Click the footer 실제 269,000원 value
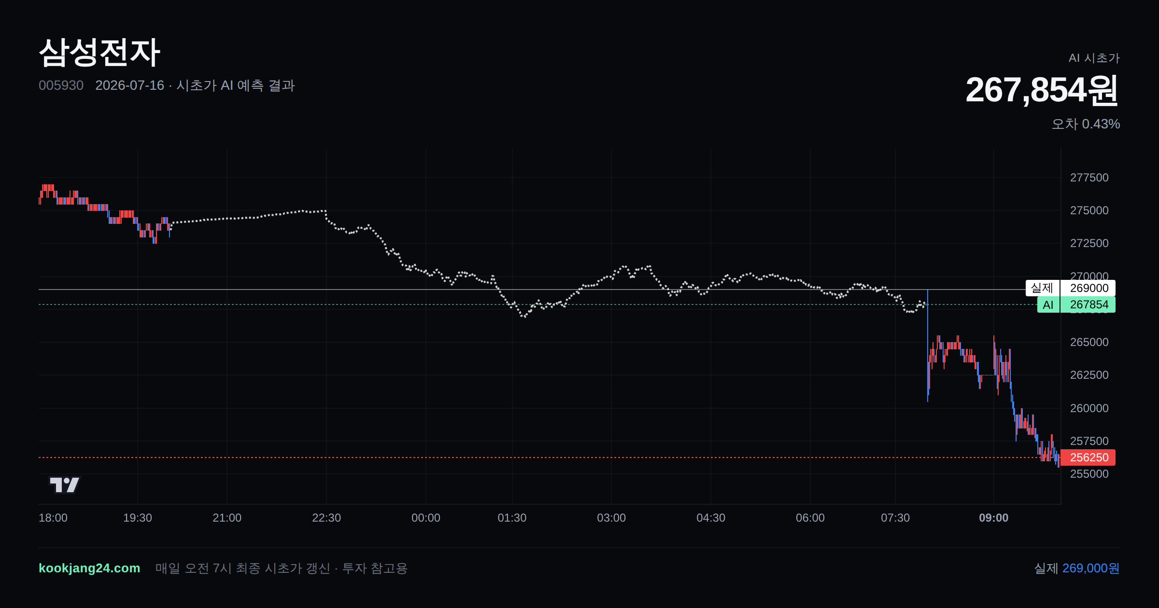 (x=1077, y=568)
